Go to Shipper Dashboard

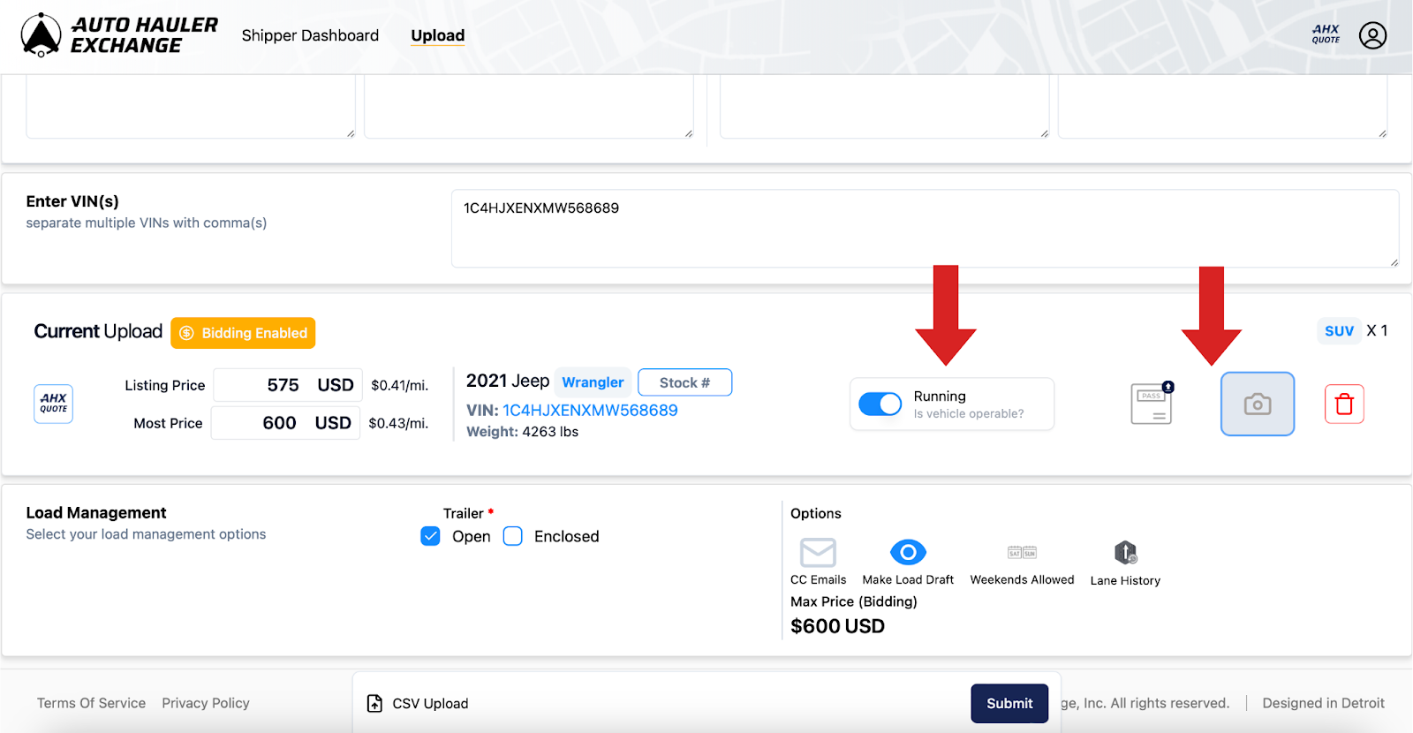(x=310, y=35)
